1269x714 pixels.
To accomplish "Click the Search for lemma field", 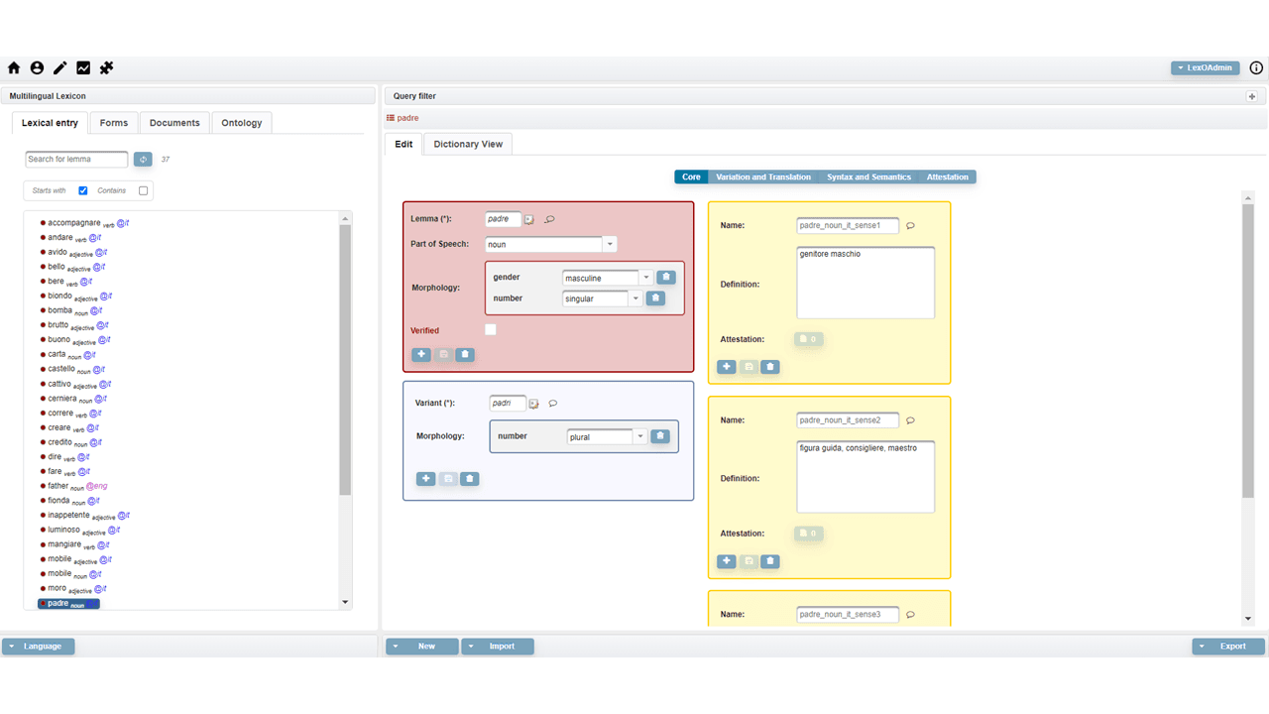I will click(76, 160).
